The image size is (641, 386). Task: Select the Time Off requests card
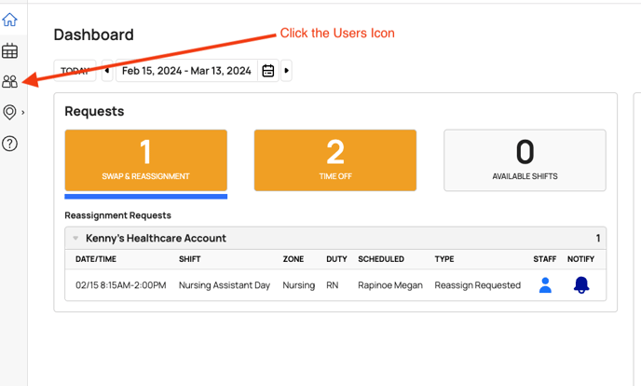point(335,160)
